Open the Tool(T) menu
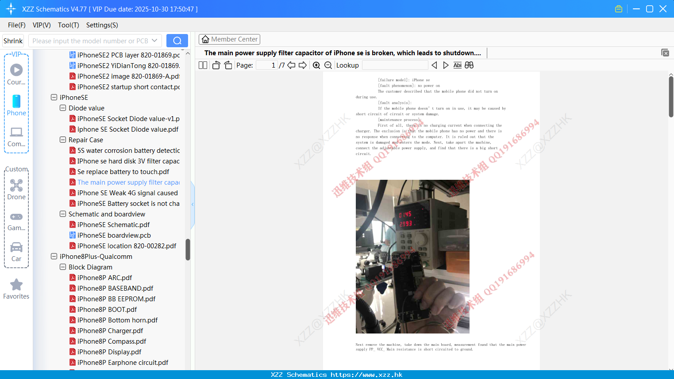This screenshot has height=379, width=674. tap(69, 25)
